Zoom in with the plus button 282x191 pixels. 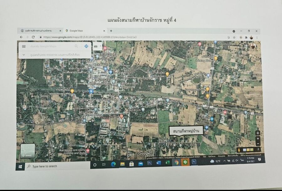(x=258, y=139)
